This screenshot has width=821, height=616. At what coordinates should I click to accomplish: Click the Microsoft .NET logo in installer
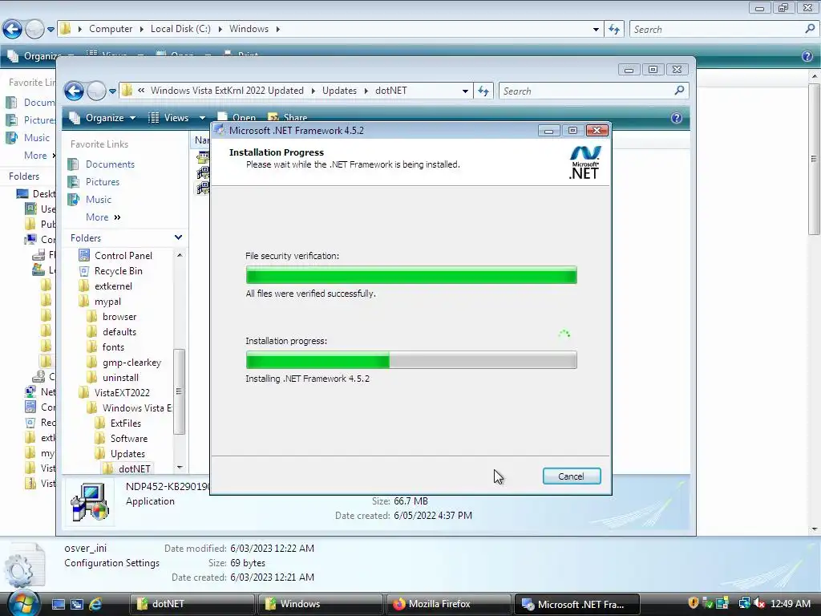pyautogui.click(x=584, y=162)
